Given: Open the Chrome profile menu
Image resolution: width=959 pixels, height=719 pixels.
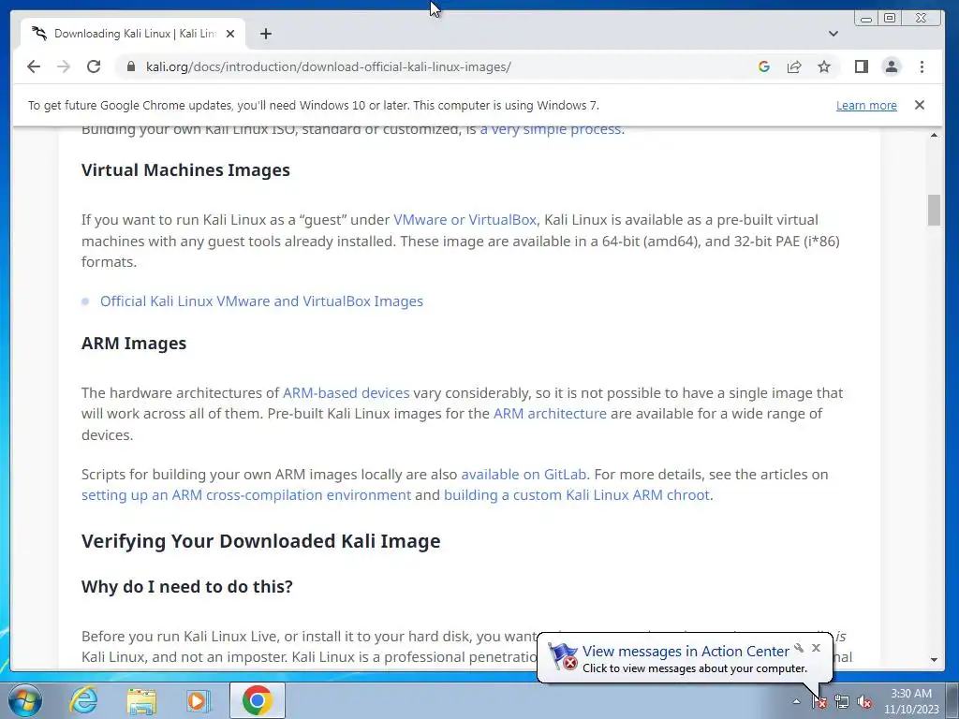Looking at the screenshot, I should (892, 66).
